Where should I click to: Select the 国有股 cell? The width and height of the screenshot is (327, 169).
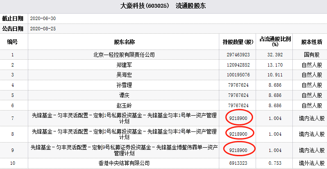[312, 55]
